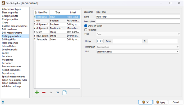Add a new drilling property with plus icon
184x105 pixels.
tap(37, 92)
